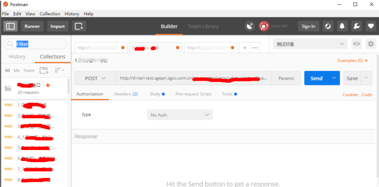Open the wrench settings icon
Viewport: 379px width, 187px height.
(x=357, y=26)
